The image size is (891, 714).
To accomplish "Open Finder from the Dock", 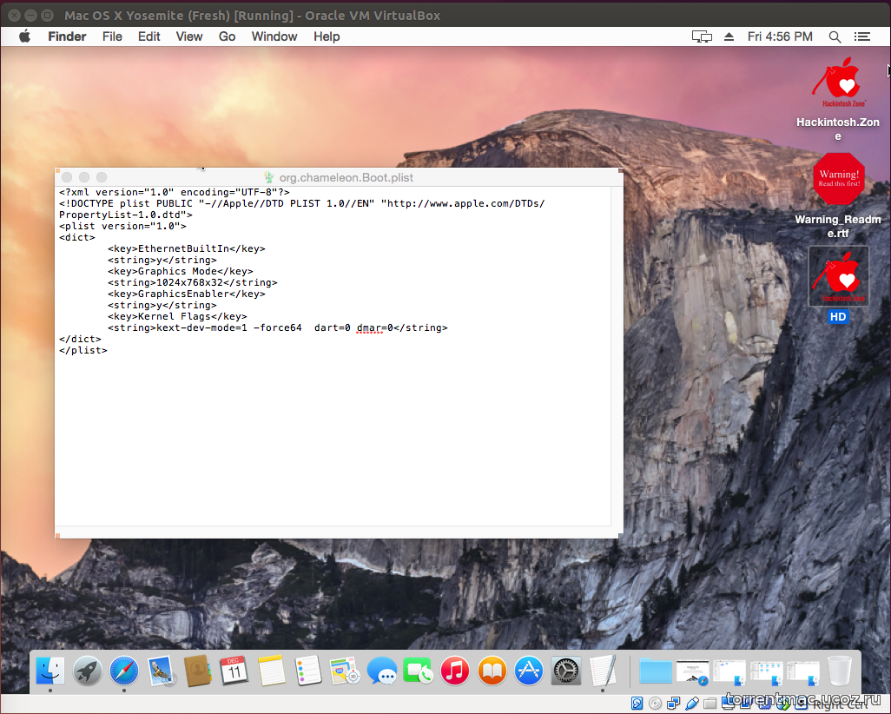I will pyautogui.click(x=50, y=671).
